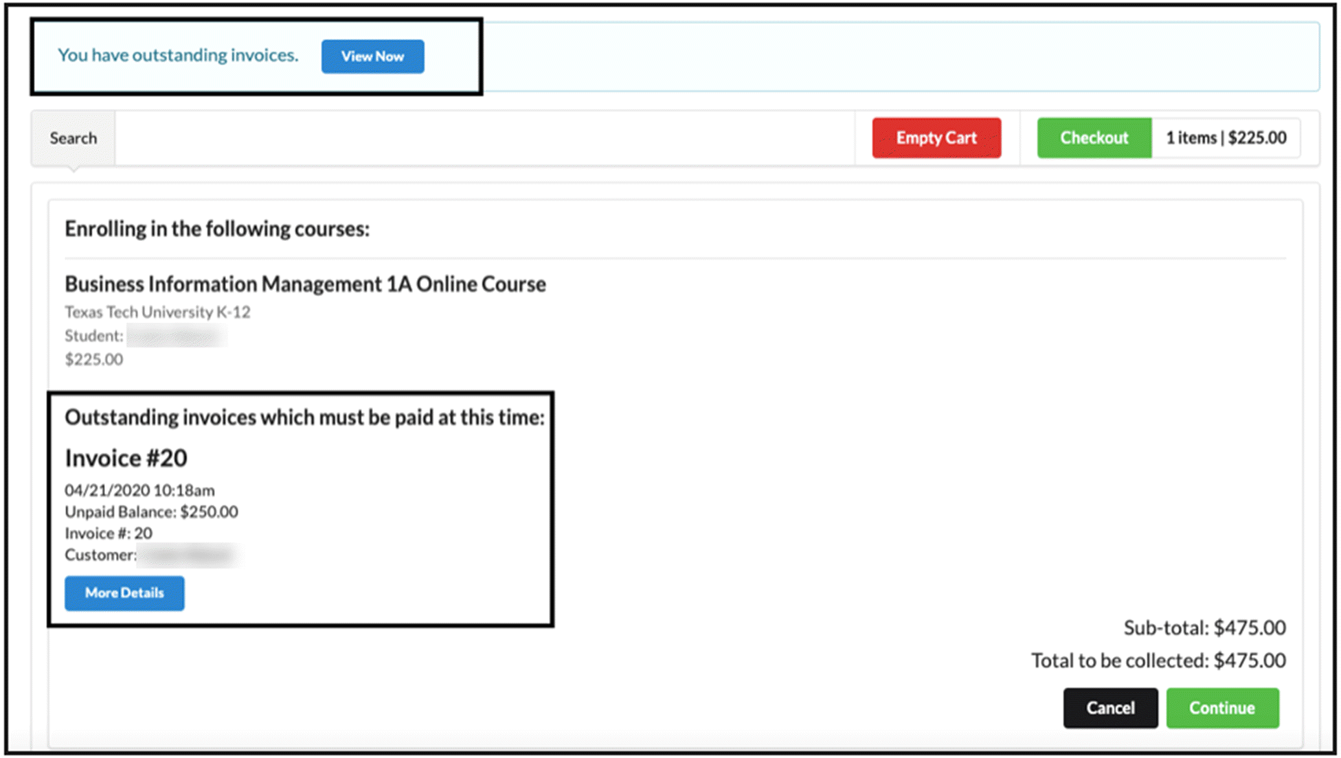Click the 'Student:' label

94,336
